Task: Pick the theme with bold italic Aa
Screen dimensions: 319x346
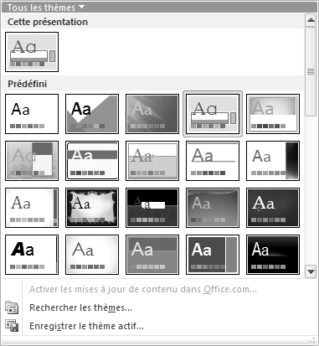Action: coord(32,255)
